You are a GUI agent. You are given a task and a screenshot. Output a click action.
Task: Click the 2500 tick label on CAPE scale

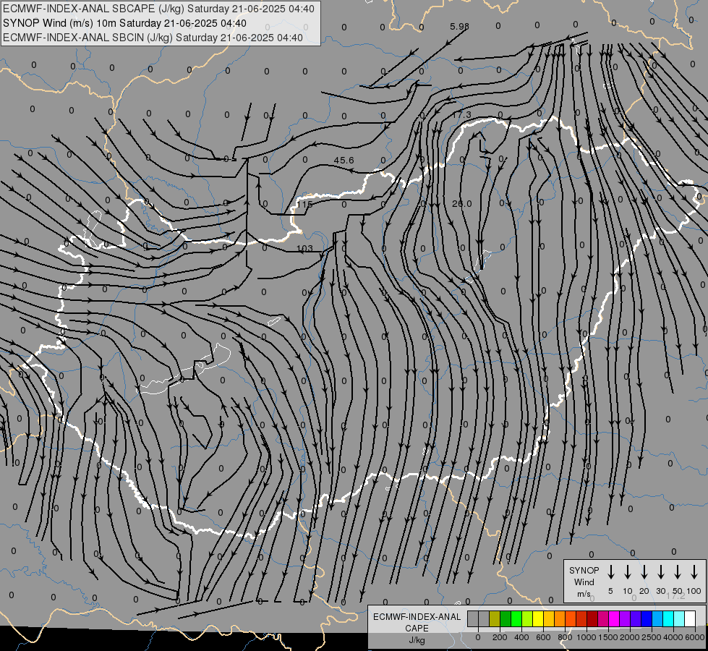coord(652,637)
